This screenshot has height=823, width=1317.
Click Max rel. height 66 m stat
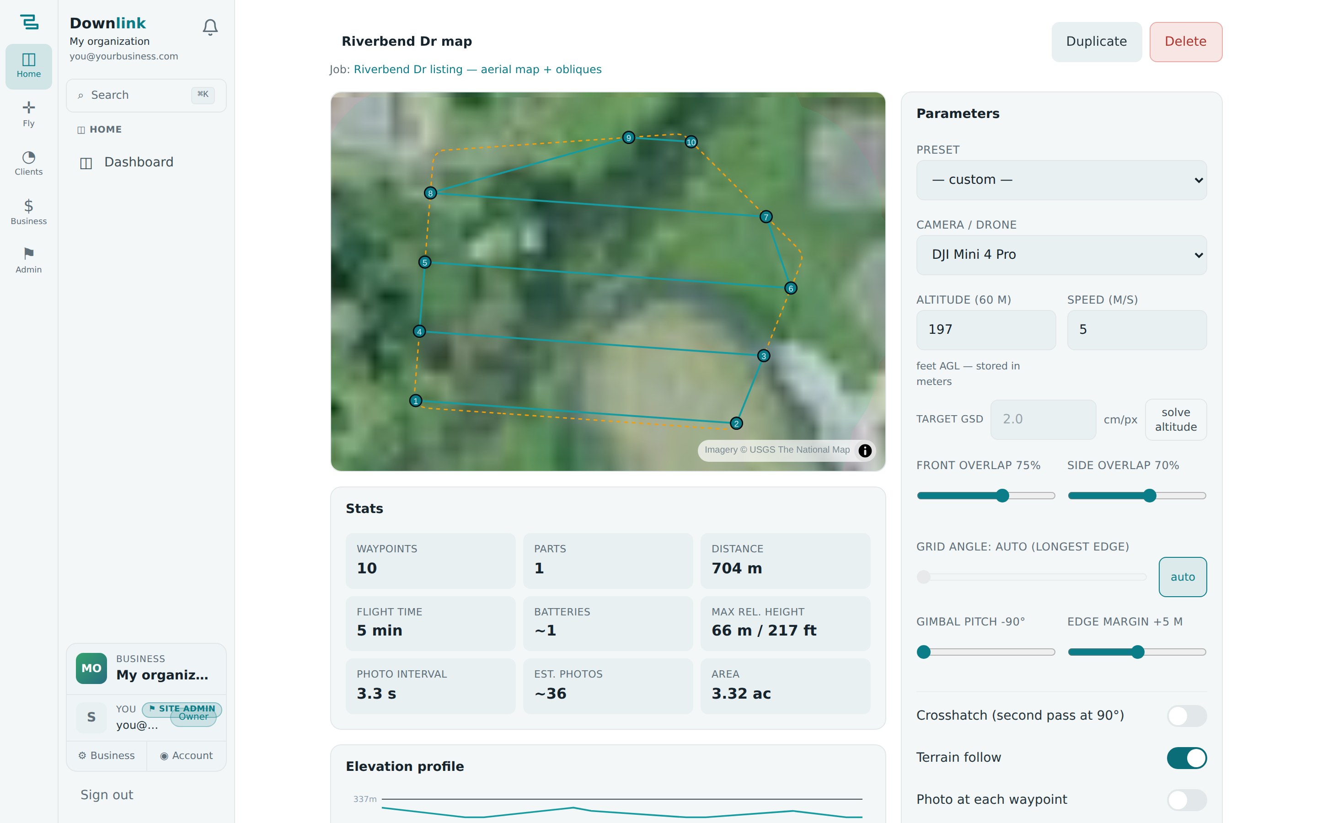click(785, 623)
